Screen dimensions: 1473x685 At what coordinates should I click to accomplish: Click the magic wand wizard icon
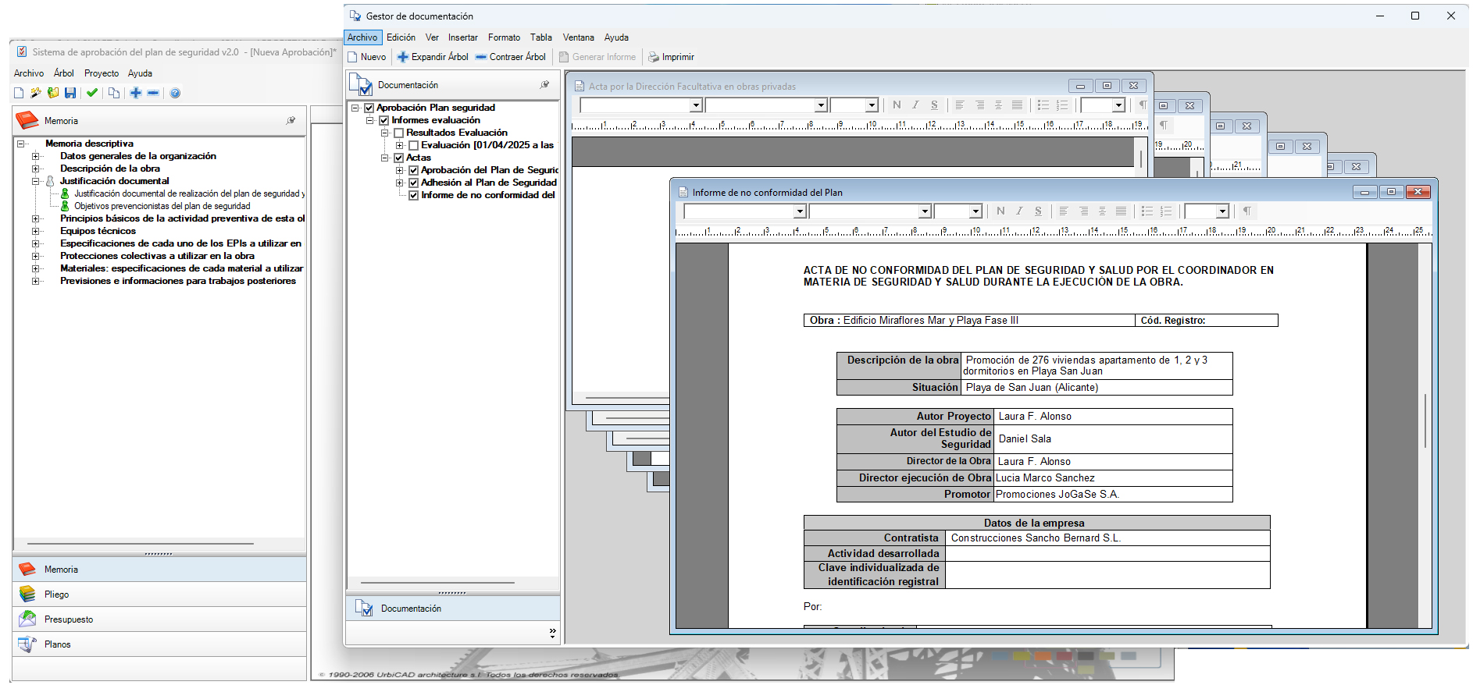(x=36, y=93)
